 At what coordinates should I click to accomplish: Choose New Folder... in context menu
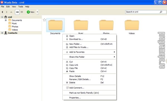pyautogui.click(x=89, y=44)
